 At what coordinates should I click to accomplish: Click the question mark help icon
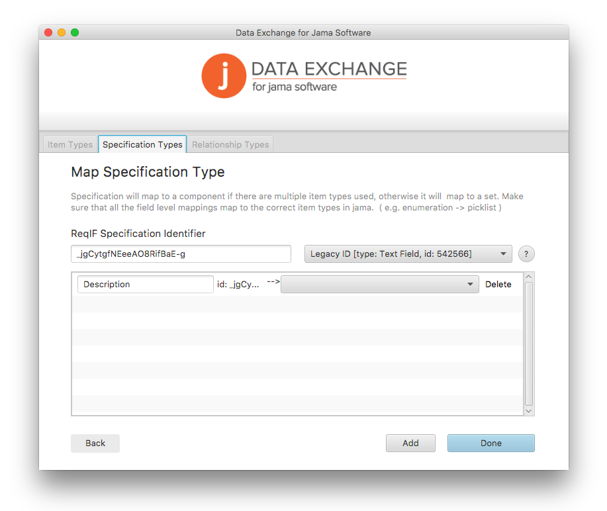526,254
